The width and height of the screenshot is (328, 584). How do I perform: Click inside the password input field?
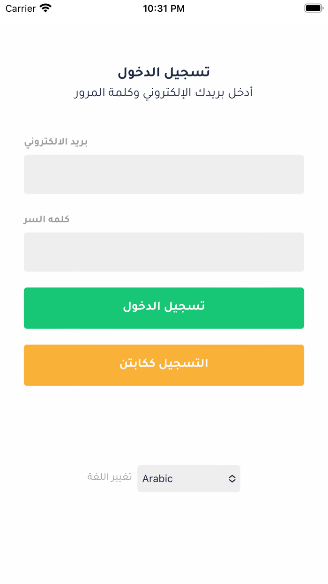pos(164,252)
